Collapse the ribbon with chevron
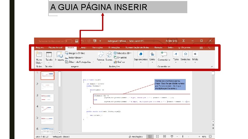This screenshot has height=139, width=248. (x=212, y=66)
